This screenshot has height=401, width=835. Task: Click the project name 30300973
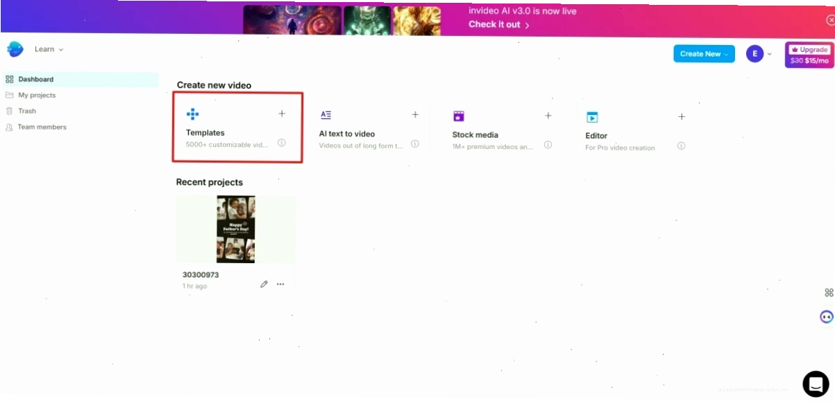tap(201, 275)
